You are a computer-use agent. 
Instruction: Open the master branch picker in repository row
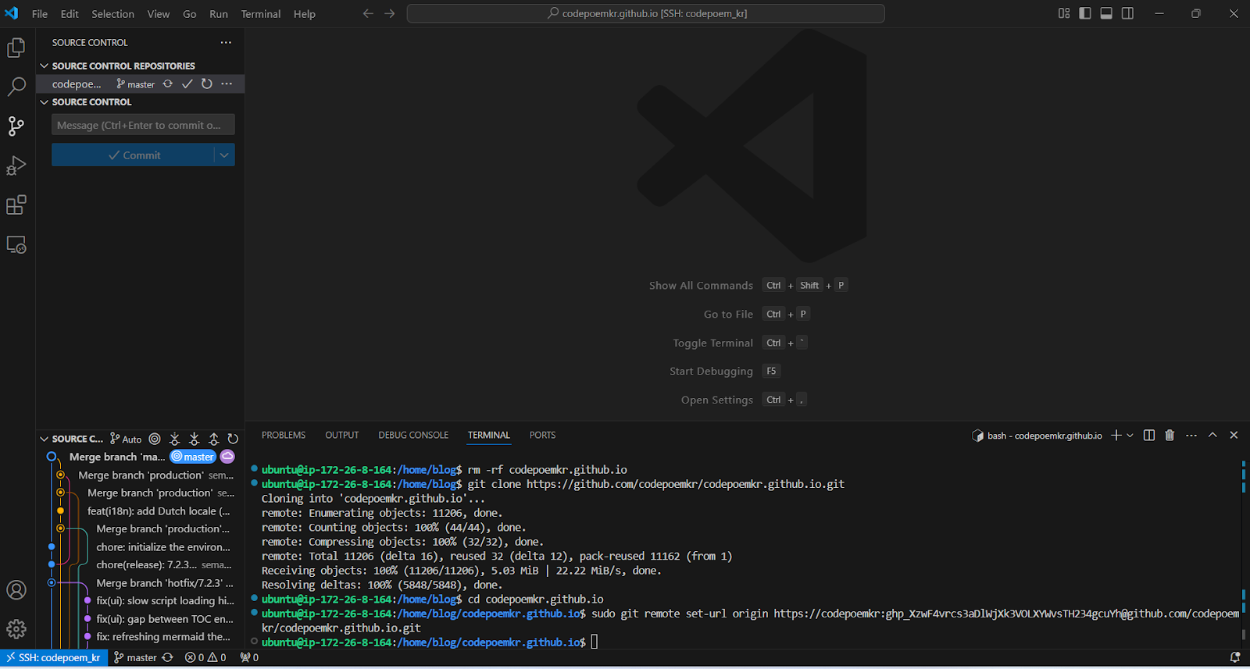click(135, 84)
